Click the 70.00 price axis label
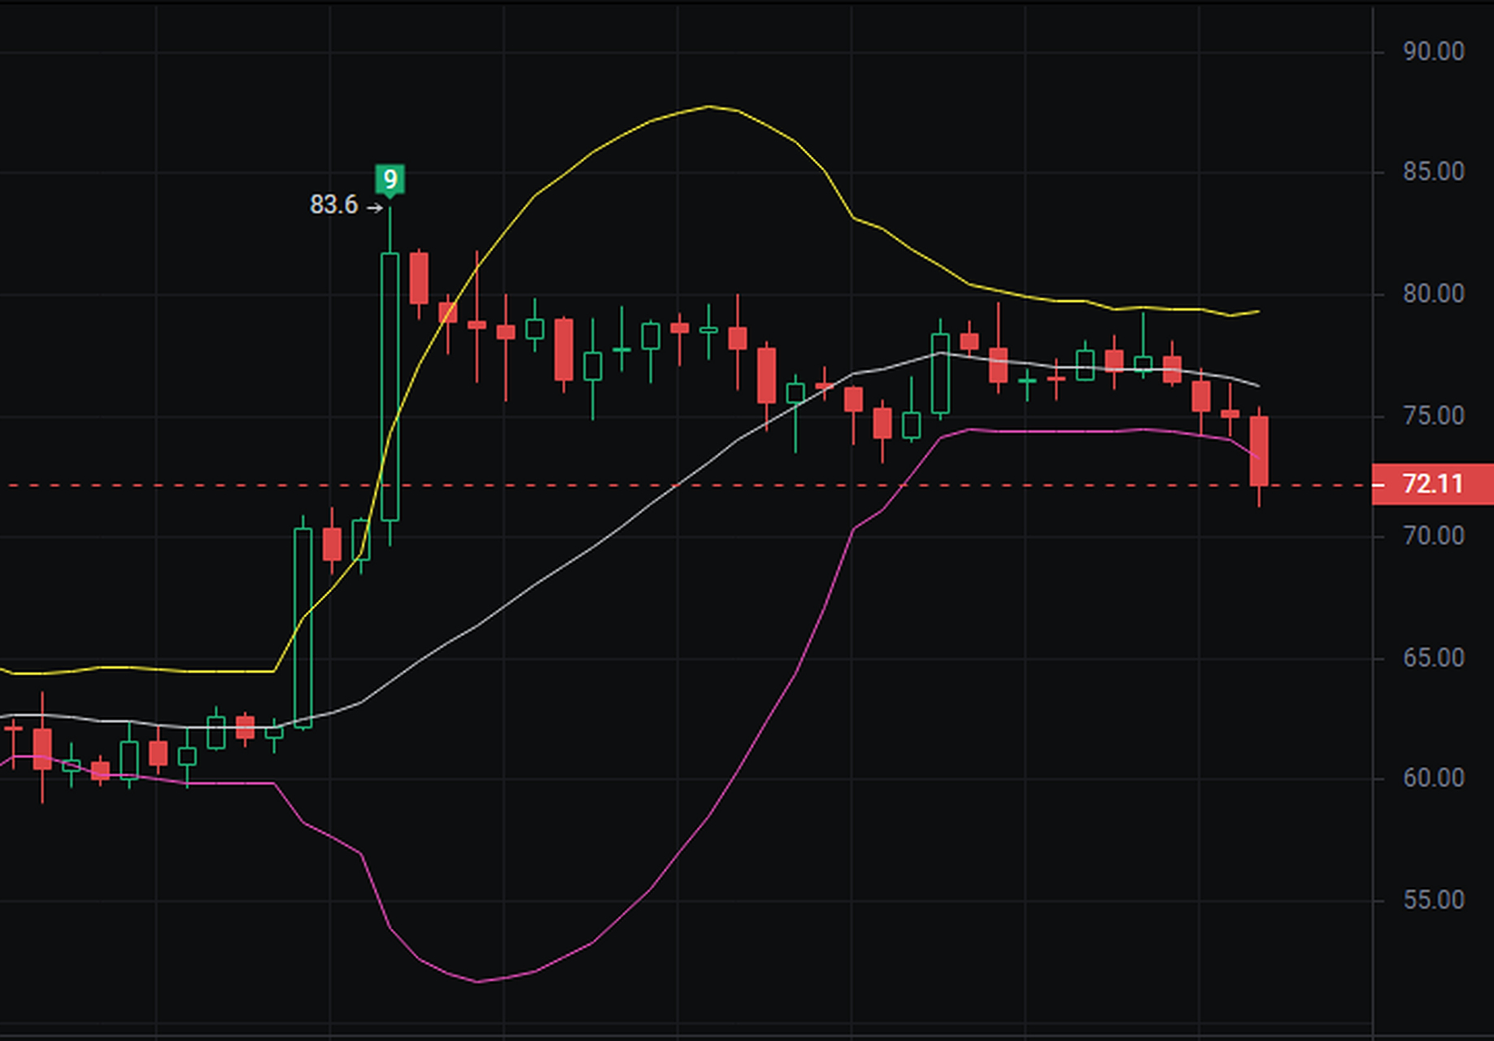The width and height of the screenshot is (1494, 1041). pos(1433,536)
